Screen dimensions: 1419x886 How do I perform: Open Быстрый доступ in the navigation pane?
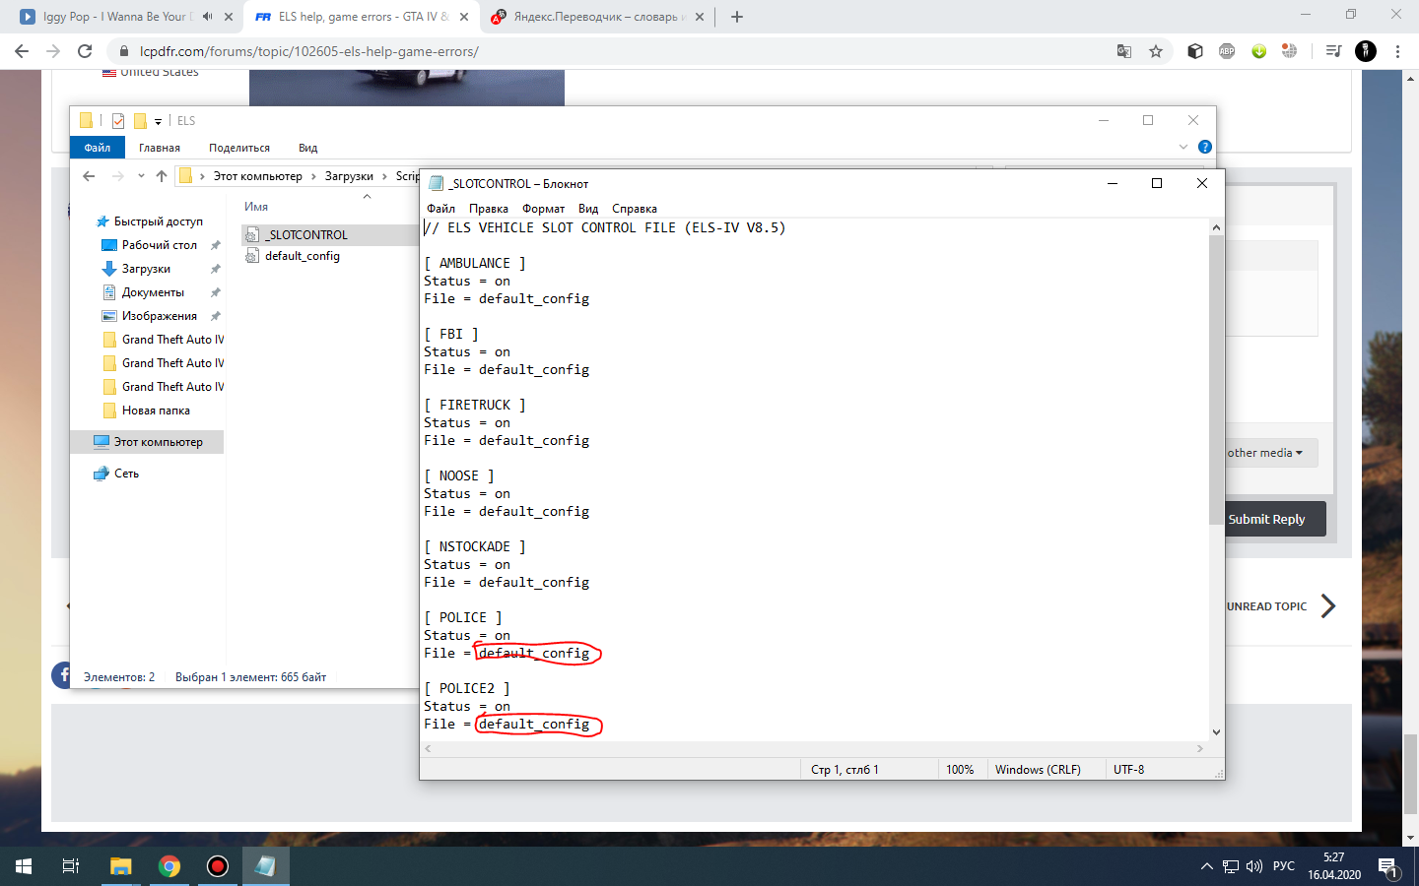pyautogui.click(x=158, y=221)
